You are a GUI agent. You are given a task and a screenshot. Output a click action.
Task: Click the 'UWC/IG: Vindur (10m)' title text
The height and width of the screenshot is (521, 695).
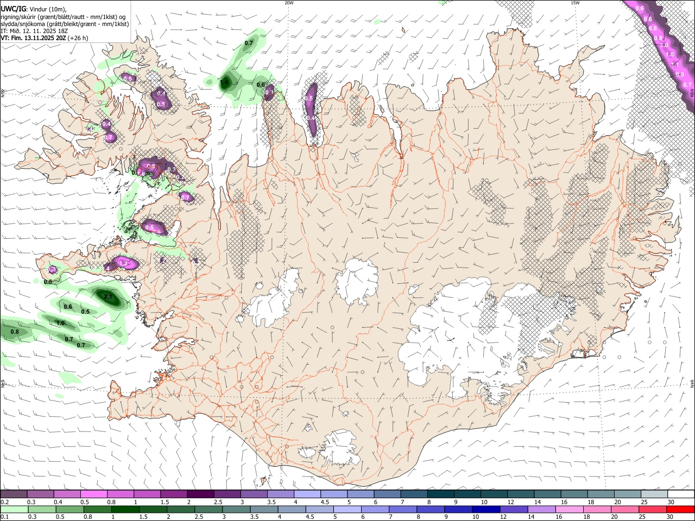pos(33,9)
